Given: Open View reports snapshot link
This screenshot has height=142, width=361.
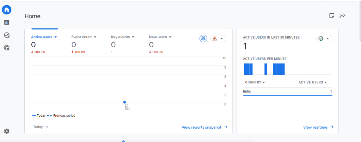Looking at the screenshot, I should pos(205,127).
